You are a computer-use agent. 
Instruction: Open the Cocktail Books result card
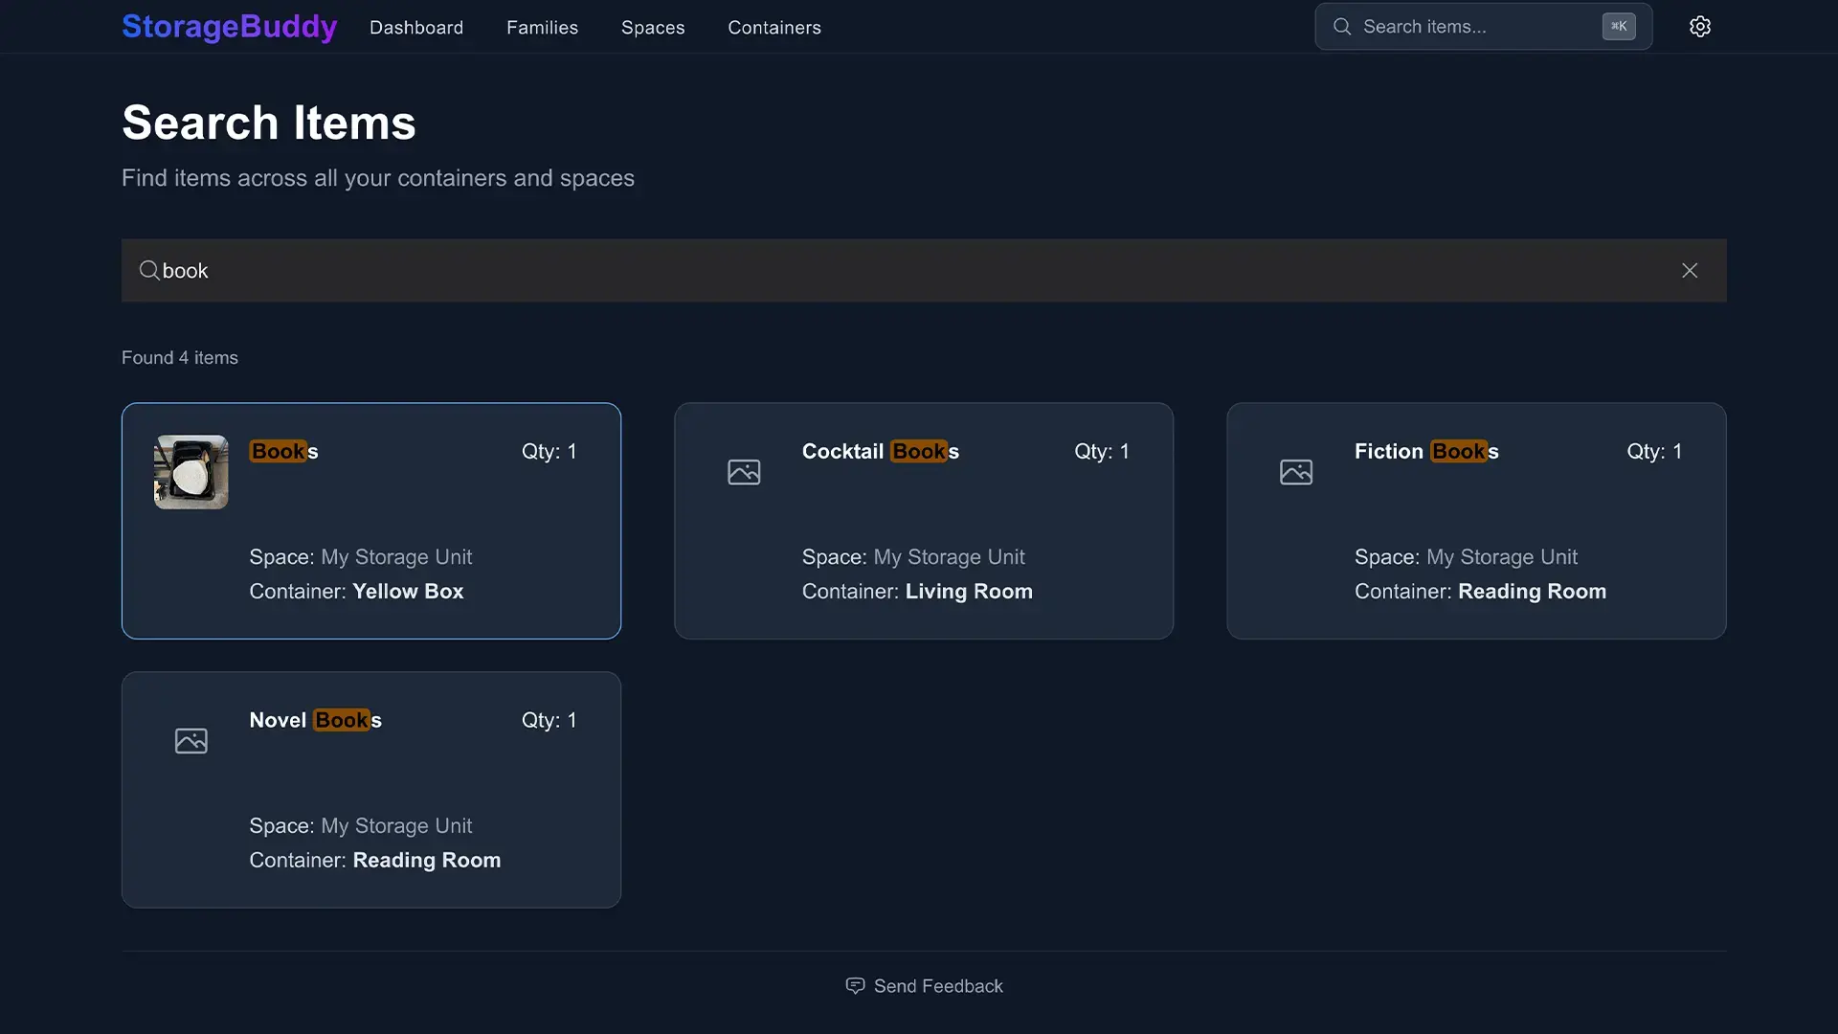pyautogui.click(x=923, y=522)
